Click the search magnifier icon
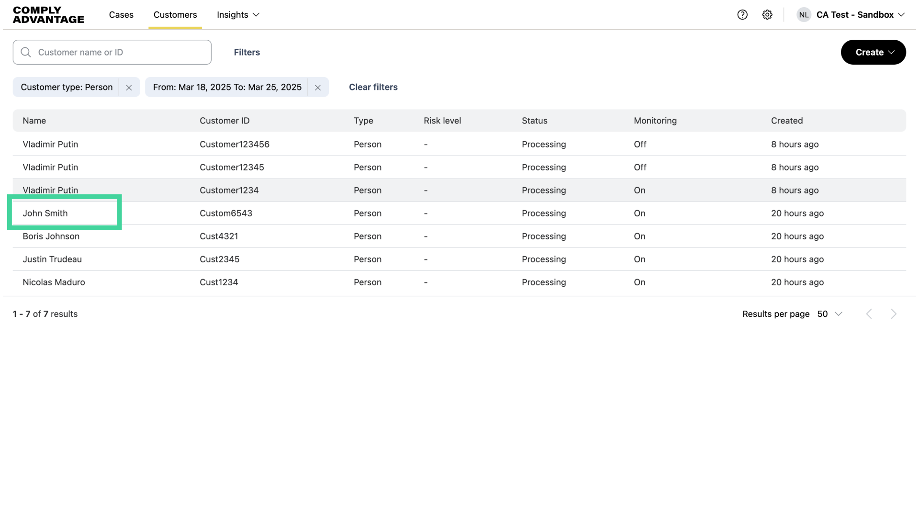The height and width of the screenshot is (517, 919). click(26, 52)
